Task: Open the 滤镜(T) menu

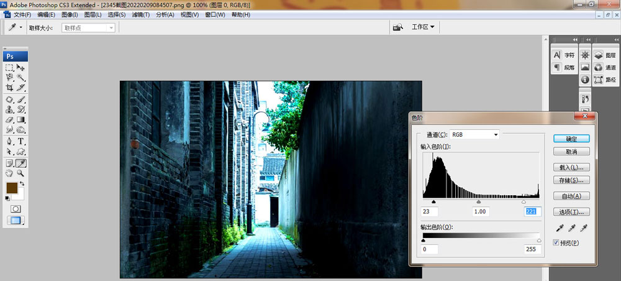Action: pyautogui.click(x=141, y=14)
